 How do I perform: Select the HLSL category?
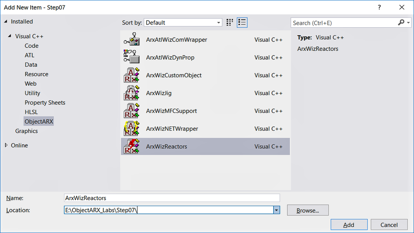coord(31,112)
